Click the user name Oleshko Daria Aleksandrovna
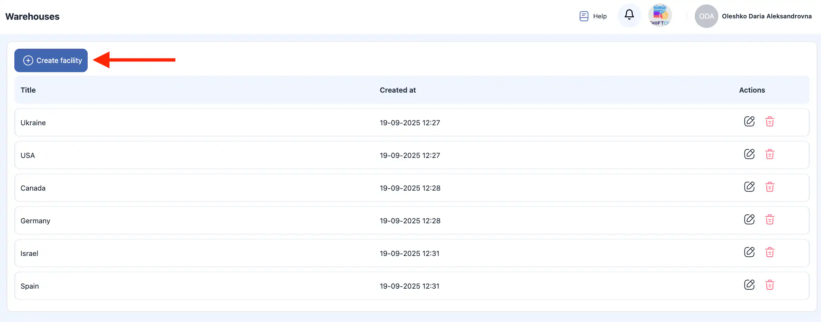The image size is (821, 322). [x=766, y=16]
